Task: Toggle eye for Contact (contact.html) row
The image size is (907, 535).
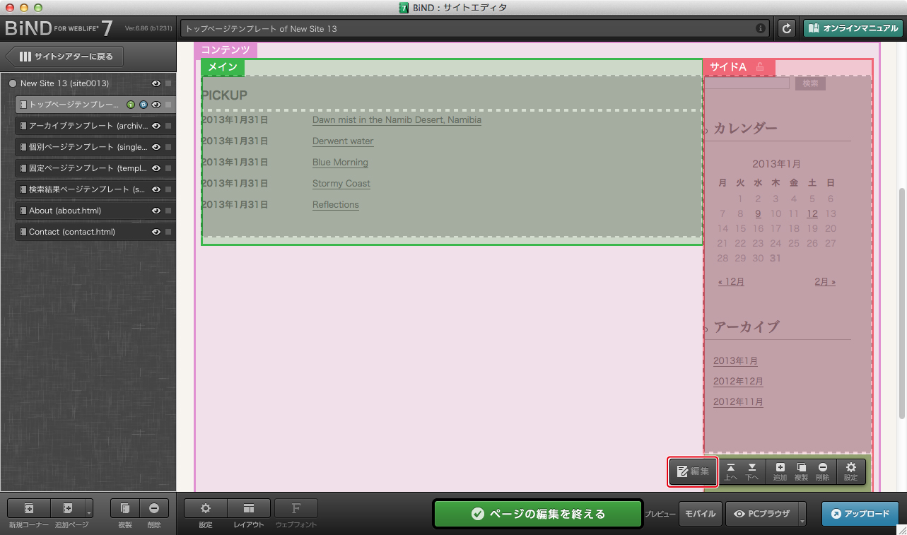Action: [x=156, y=232]
